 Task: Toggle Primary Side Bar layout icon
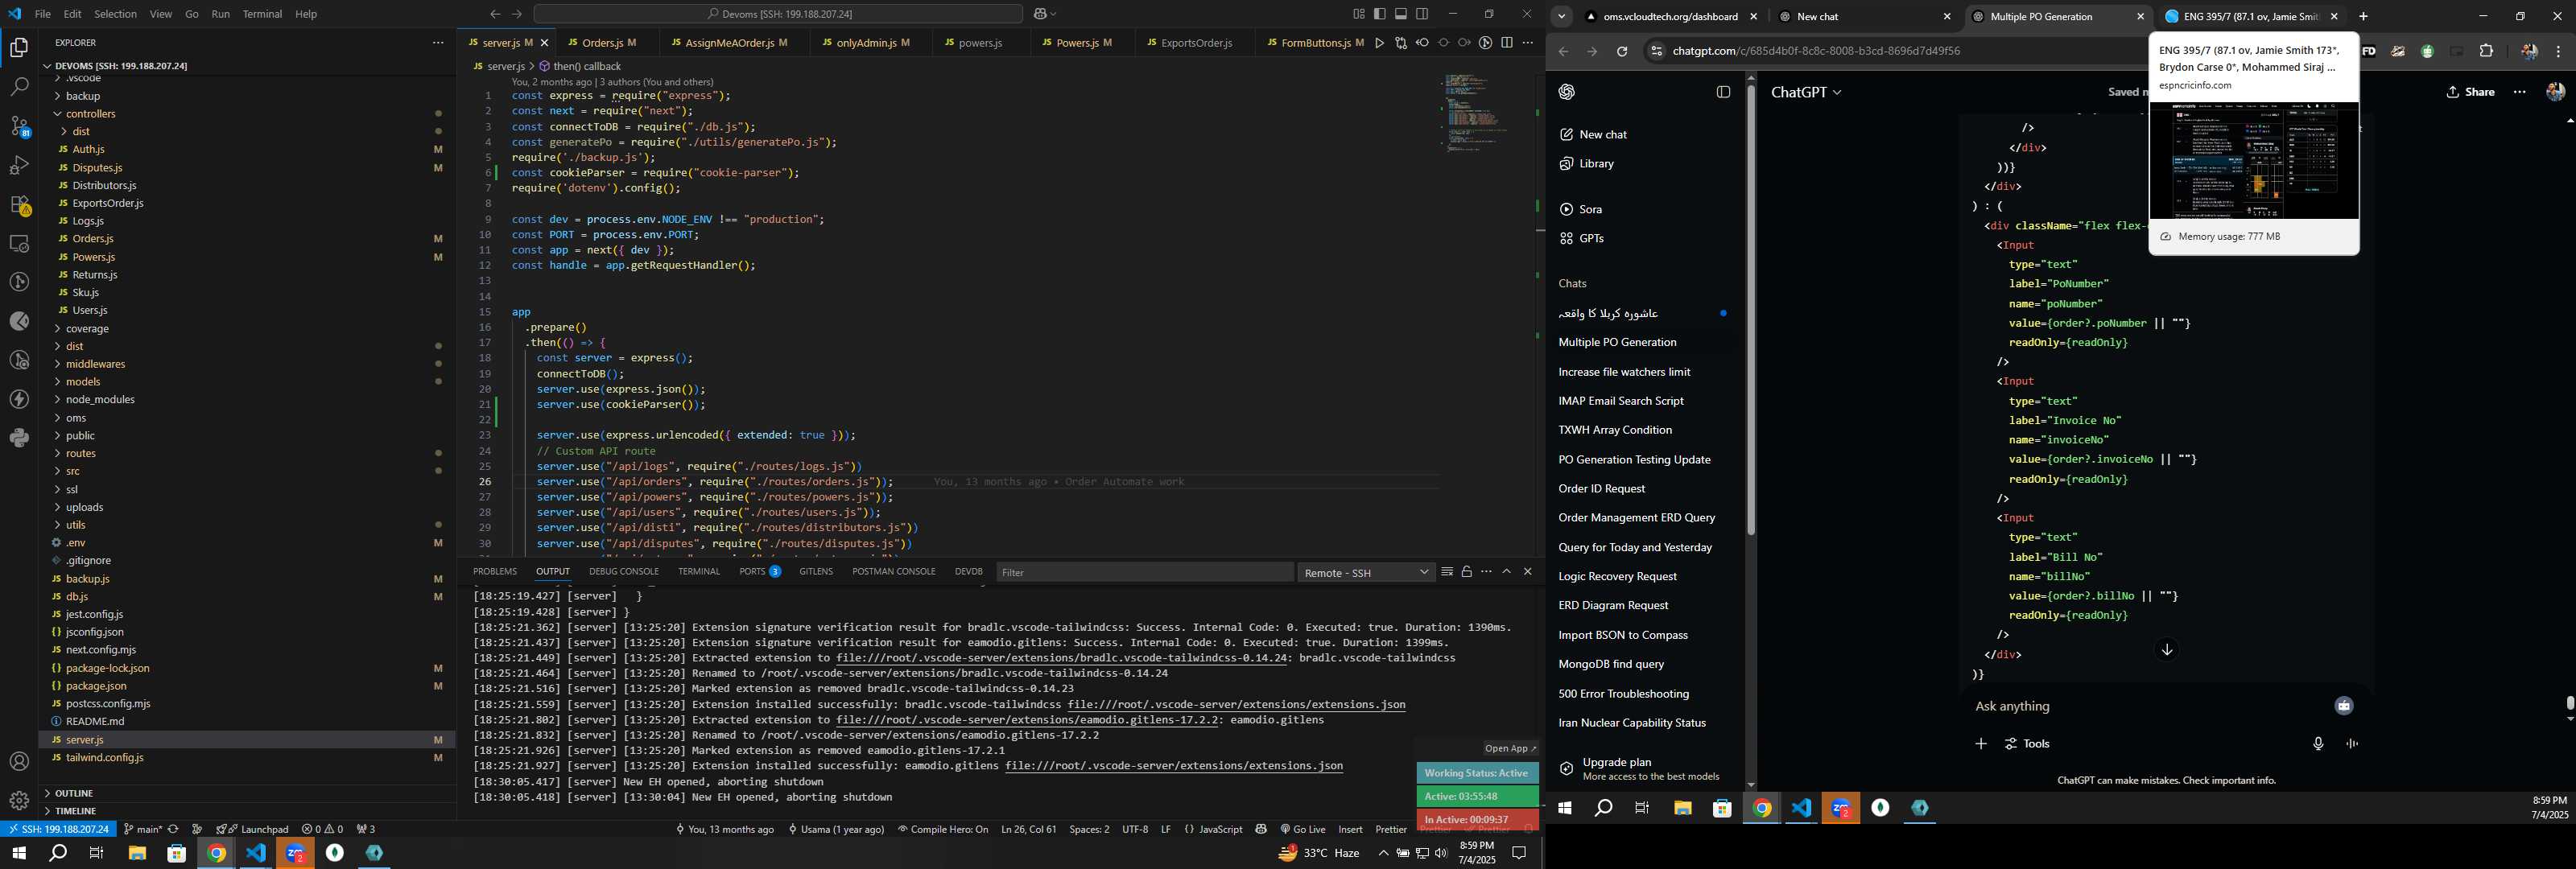(x=1380, y=14)
